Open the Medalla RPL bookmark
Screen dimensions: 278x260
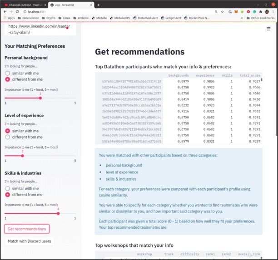120,18
